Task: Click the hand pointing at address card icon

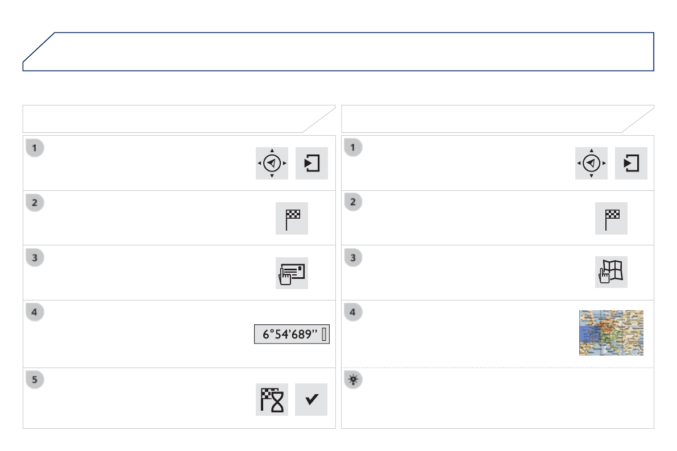Action: 292,273
